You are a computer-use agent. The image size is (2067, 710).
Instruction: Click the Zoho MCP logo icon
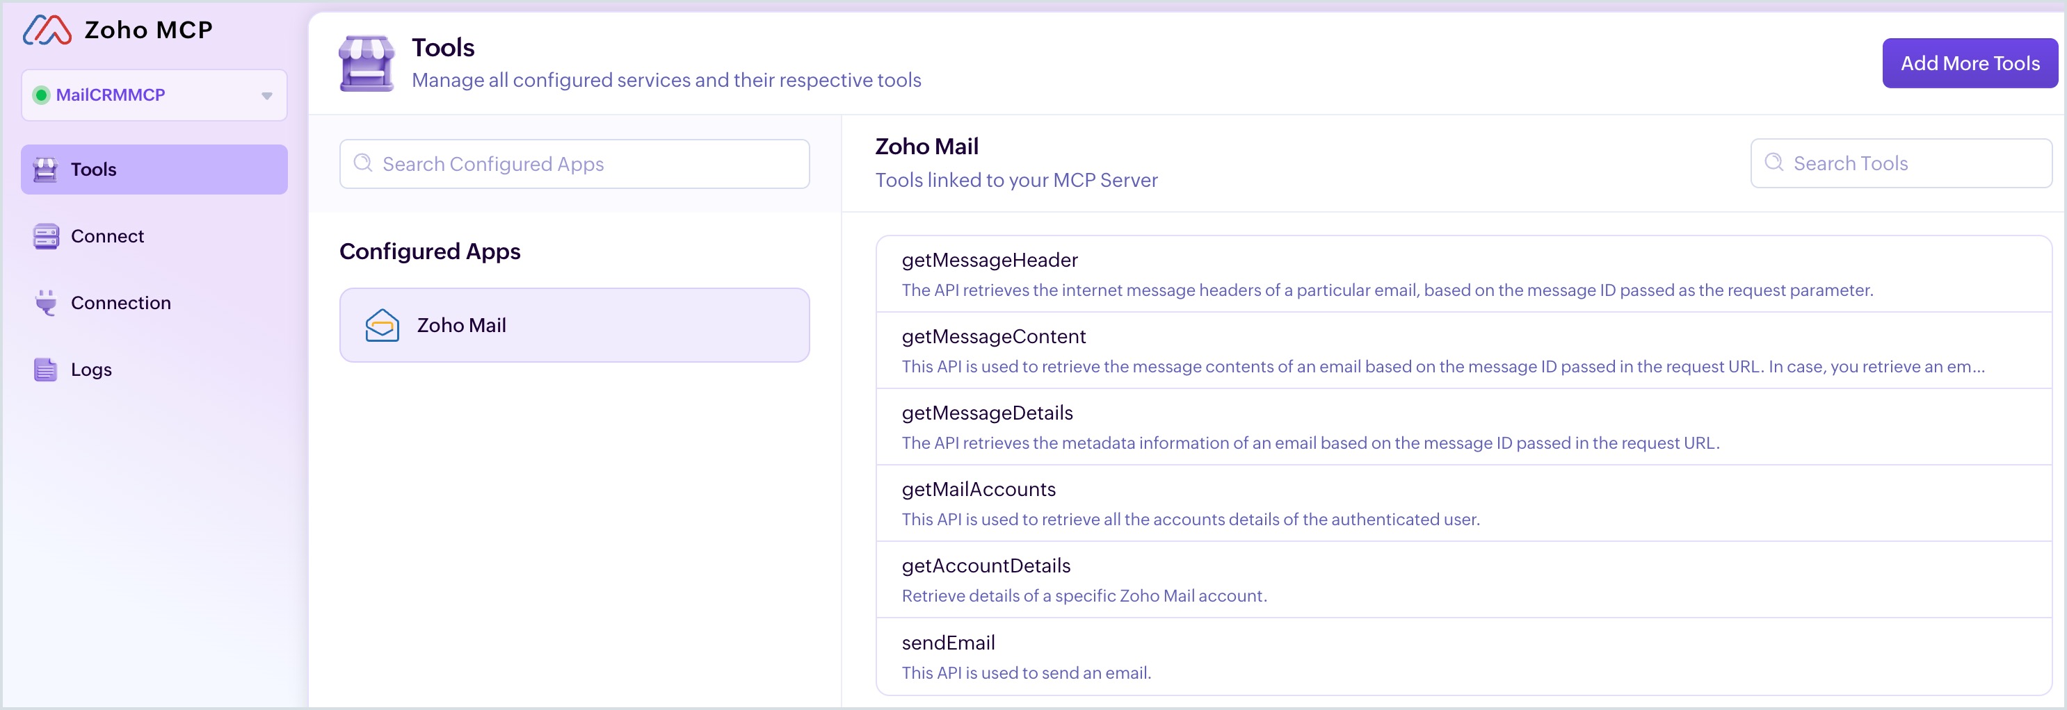pos(47,31)
